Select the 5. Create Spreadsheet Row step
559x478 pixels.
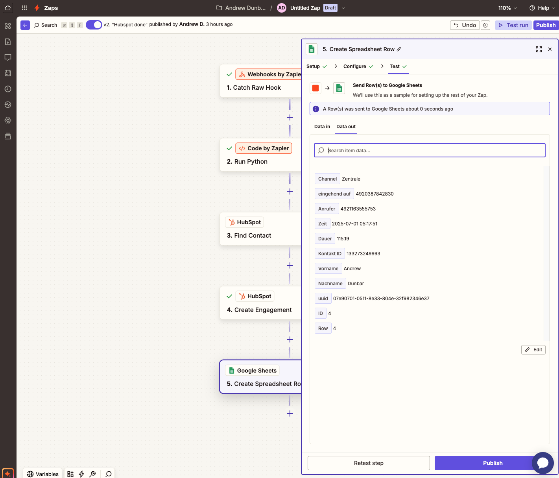tap(260, 377)
